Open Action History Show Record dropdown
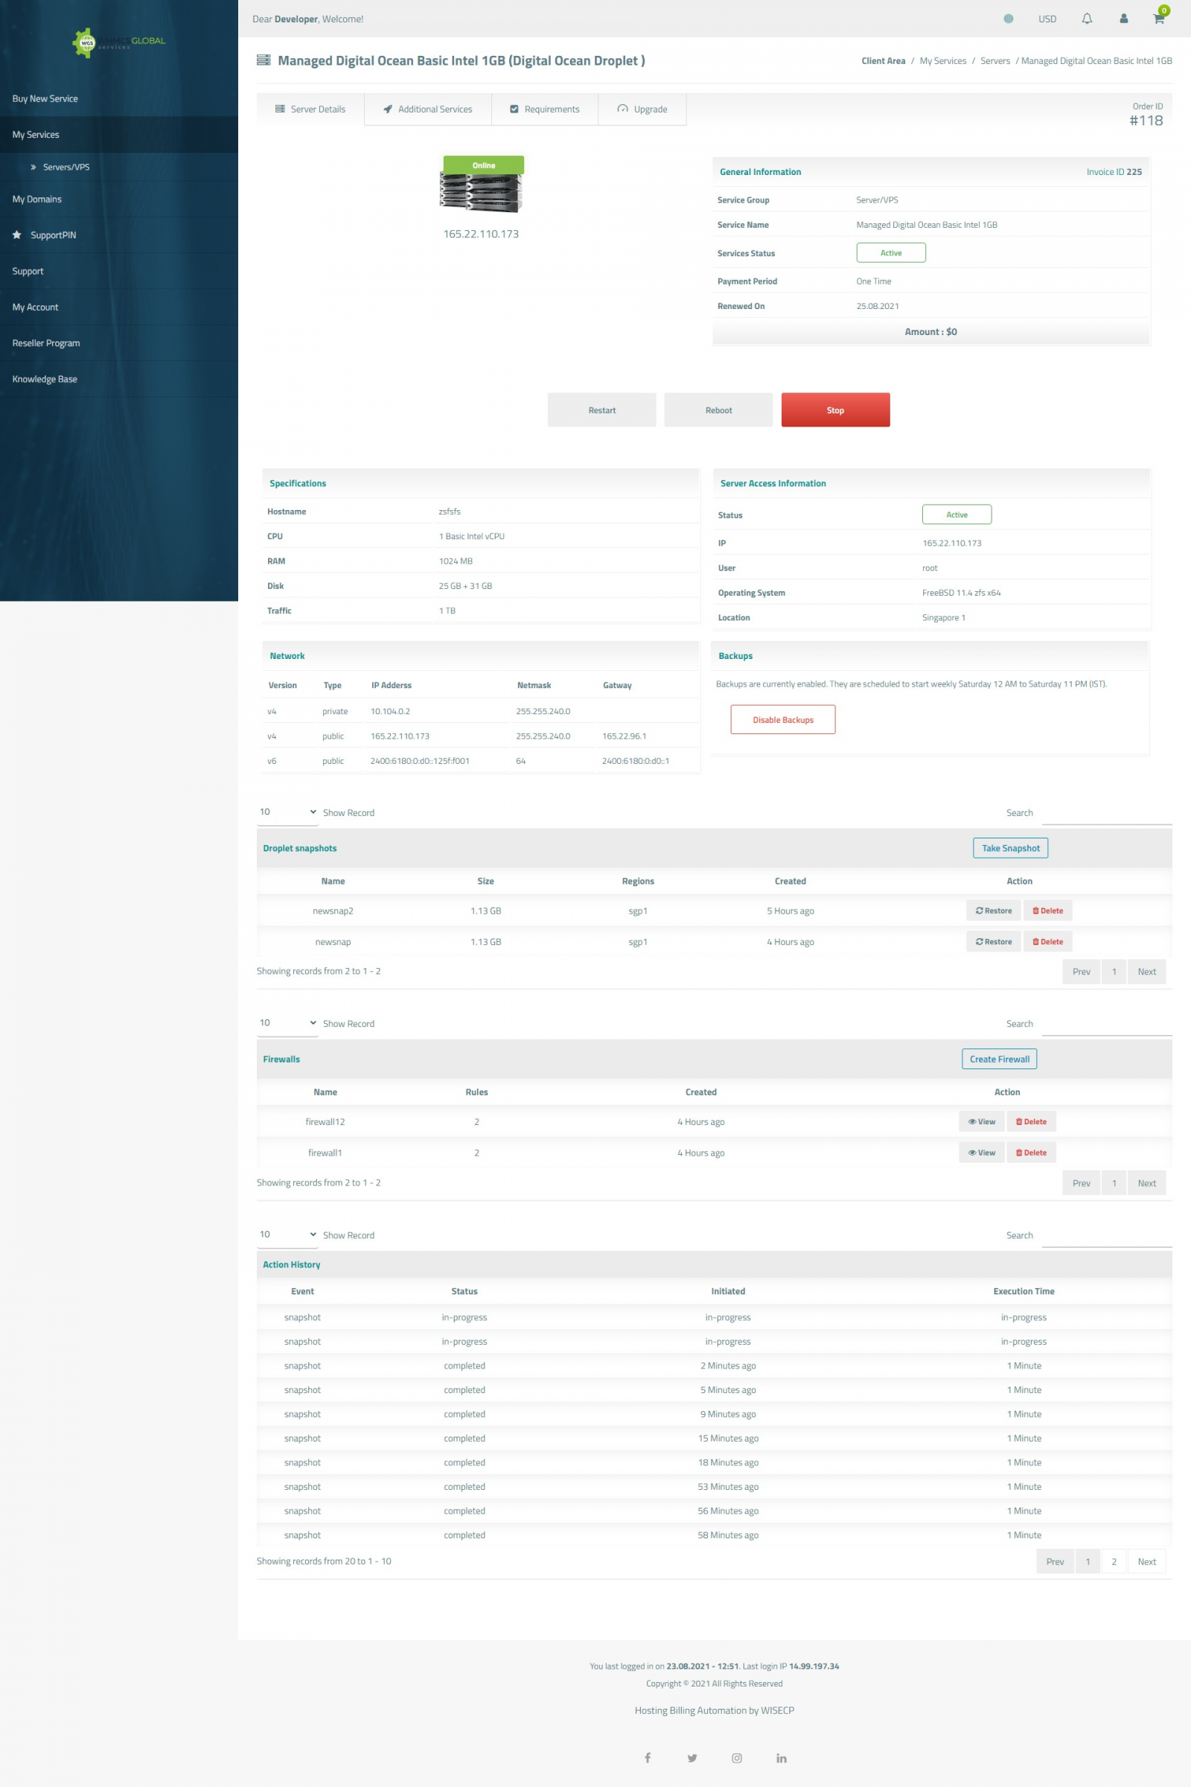Viewport: 1191px width, 1787px height. [288, 1234]
